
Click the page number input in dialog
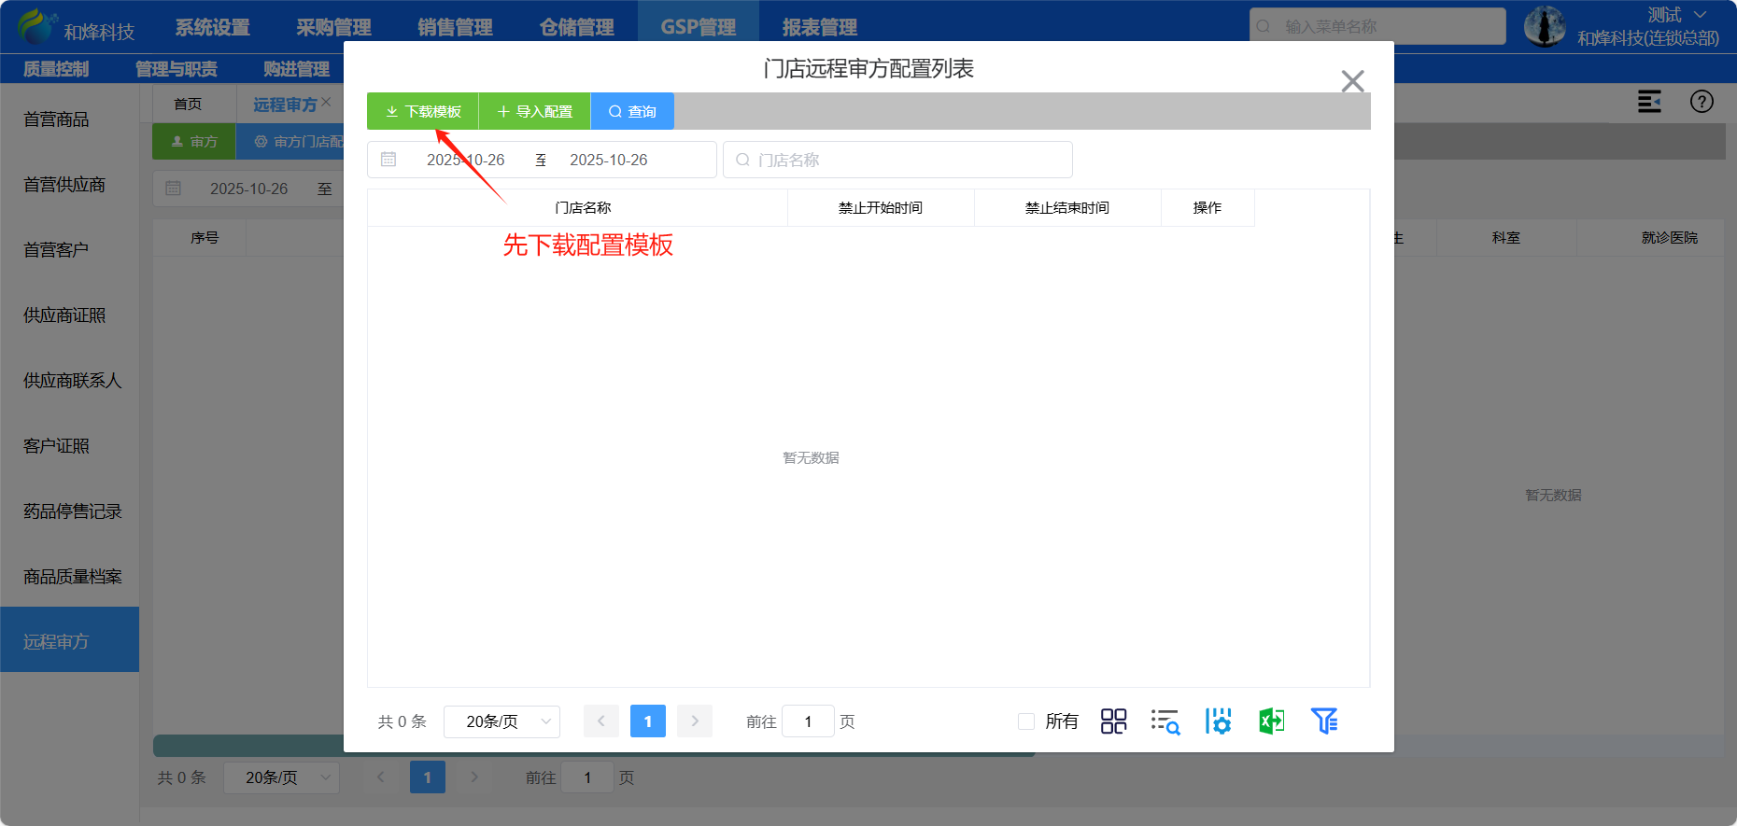tap(808, 721)
